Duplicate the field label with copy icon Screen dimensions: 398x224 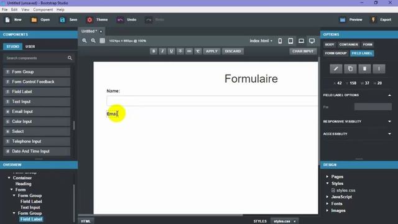[x=350, y=68]
